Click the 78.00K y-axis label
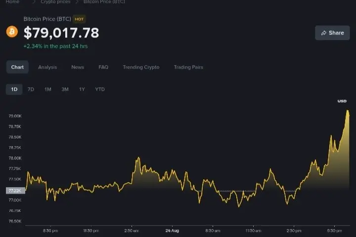The image size is (356, 237). point(15,158)
